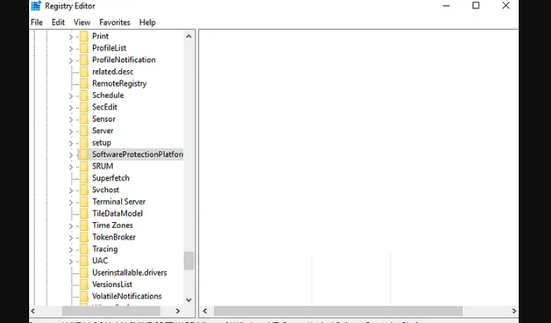Open the View menu
This screenshot has width=551, height=323.
82,23
